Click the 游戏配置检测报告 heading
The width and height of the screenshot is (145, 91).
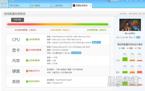coord(15,14)
